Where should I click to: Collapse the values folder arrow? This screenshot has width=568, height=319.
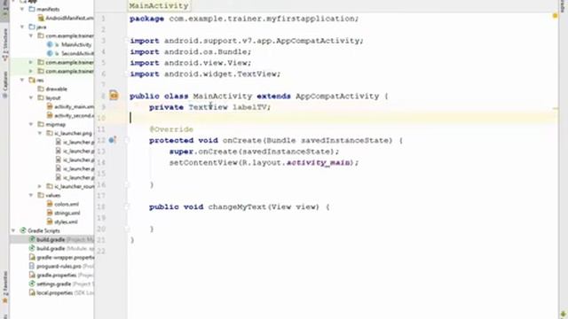pyautogui.click(x=31, y=195)
